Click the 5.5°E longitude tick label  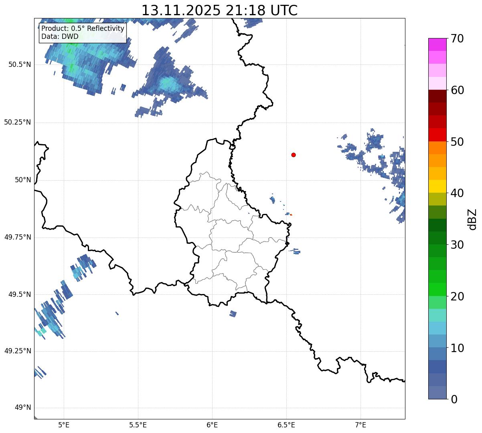pos(138,425)
